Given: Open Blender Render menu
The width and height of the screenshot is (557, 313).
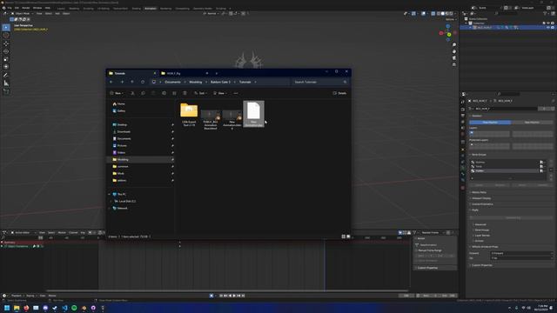Looking at the screenshot, I should click(x=26, y=8).
